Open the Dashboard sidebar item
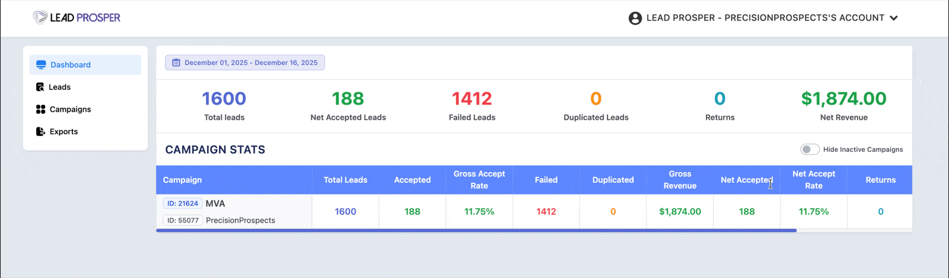 click(85, 64)
